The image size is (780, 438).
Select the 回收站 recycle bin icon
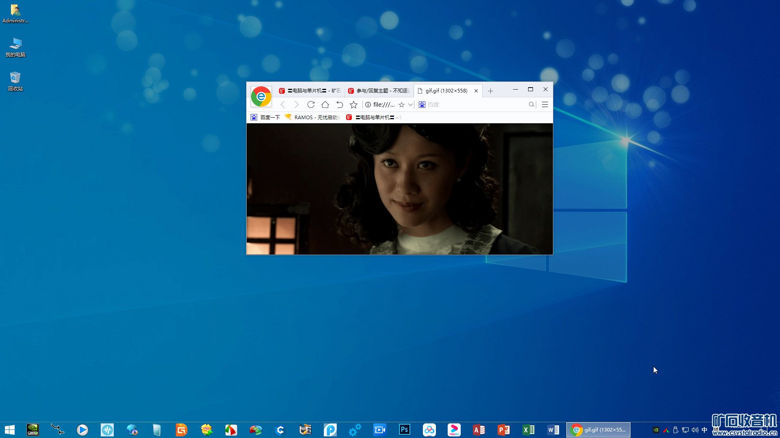click(x=15, y=82)
